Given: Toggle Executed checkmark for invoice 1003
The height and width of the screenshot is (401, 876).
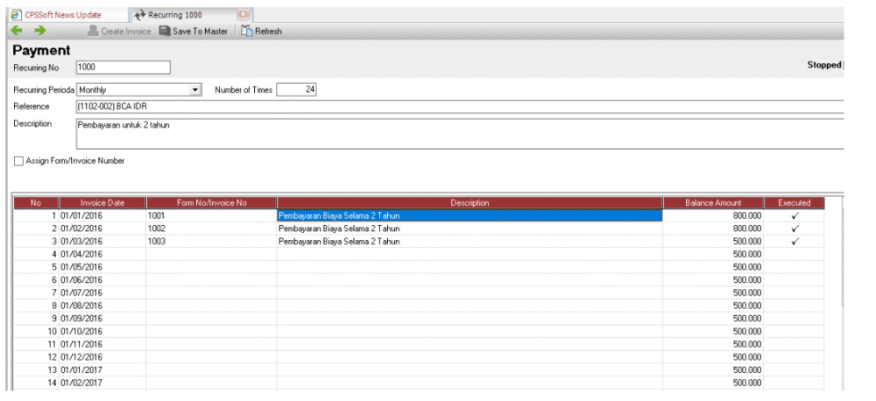Looking at the screenshot, I should click(x=795, y=242).
